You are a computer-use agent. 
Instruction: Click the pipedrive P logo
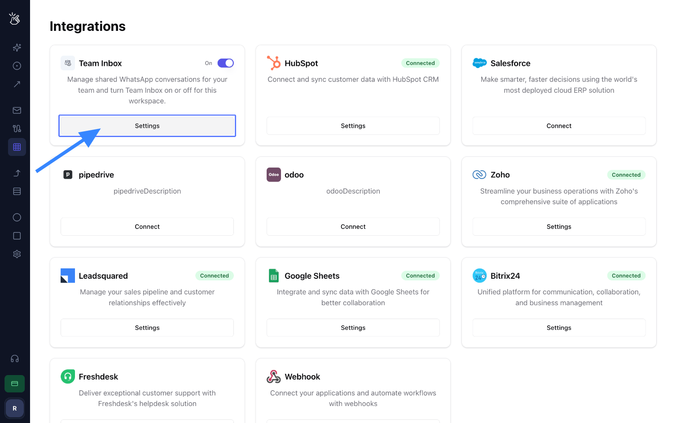point(68,175)
